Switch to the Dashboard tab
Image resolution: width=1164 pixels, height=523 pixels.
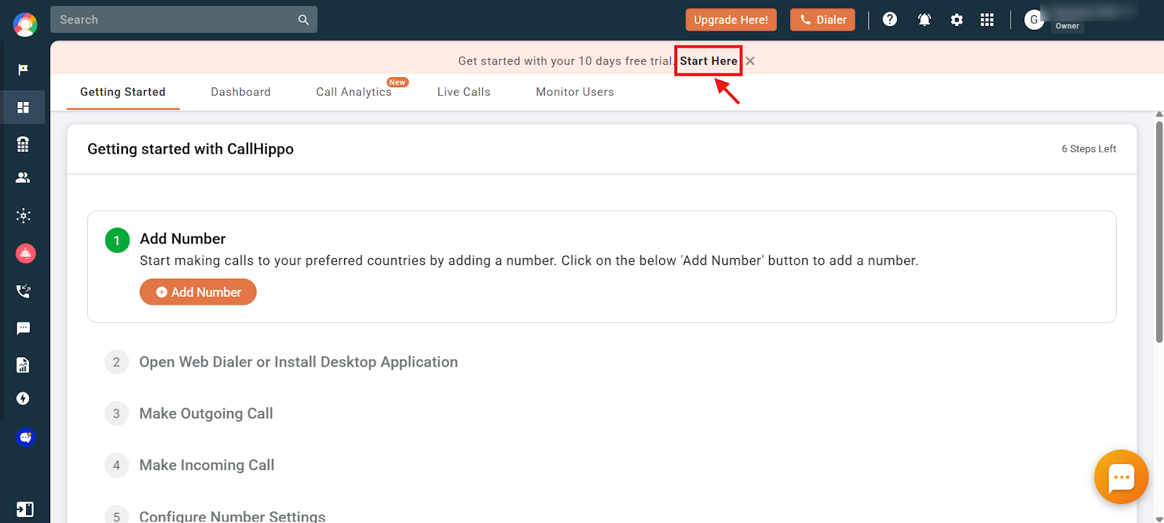tap(241, 92)
